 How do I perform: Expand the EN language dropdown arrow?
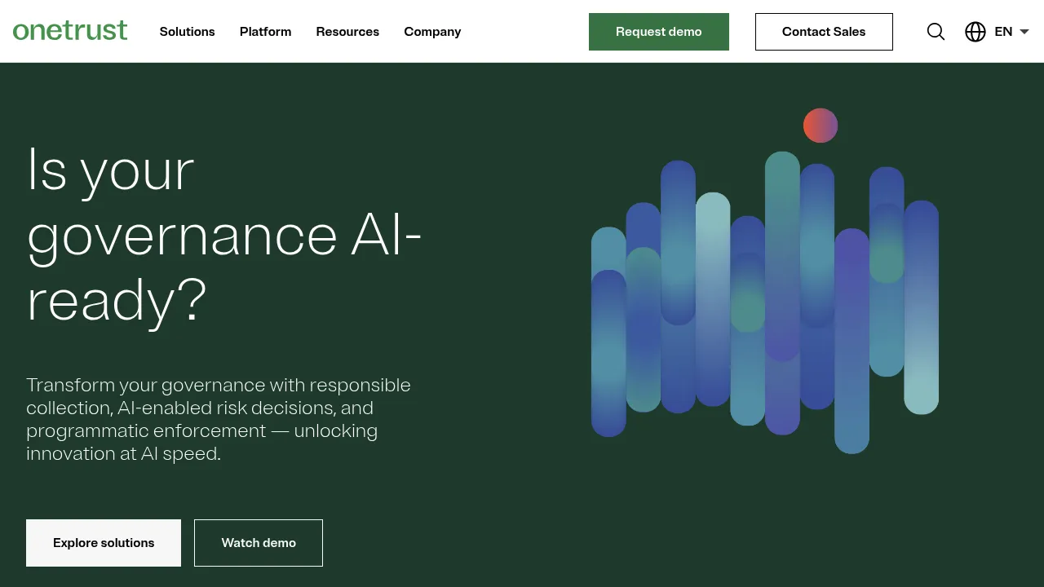tap(1024, 32)
